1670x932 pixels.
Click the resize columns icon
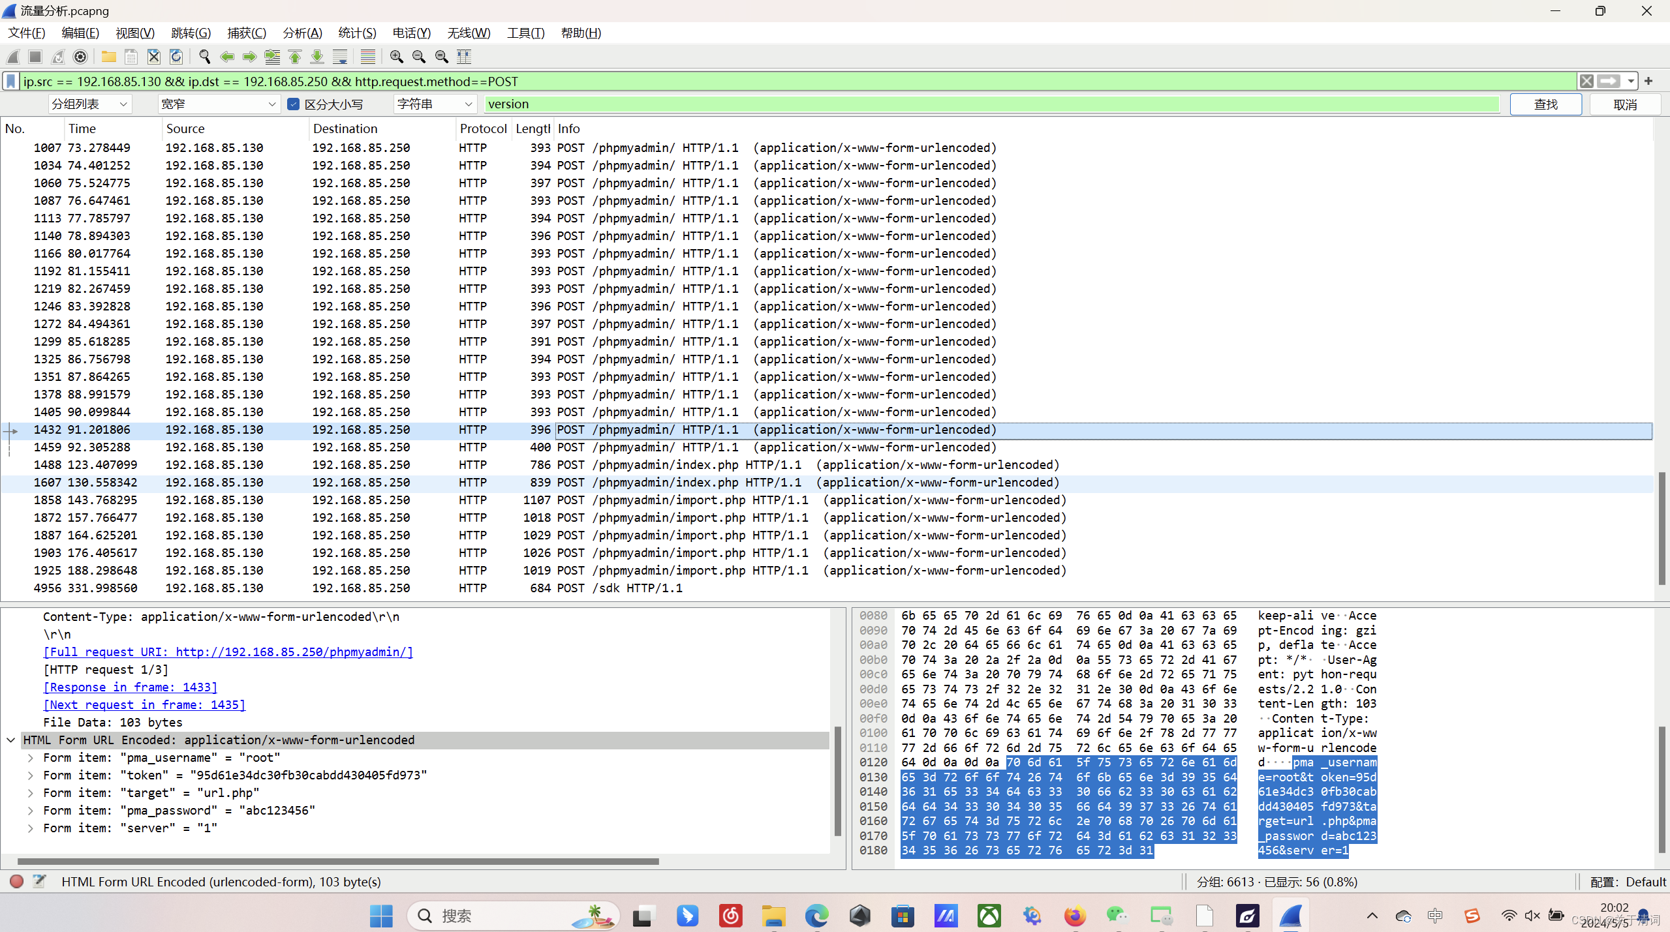point(464,57)
